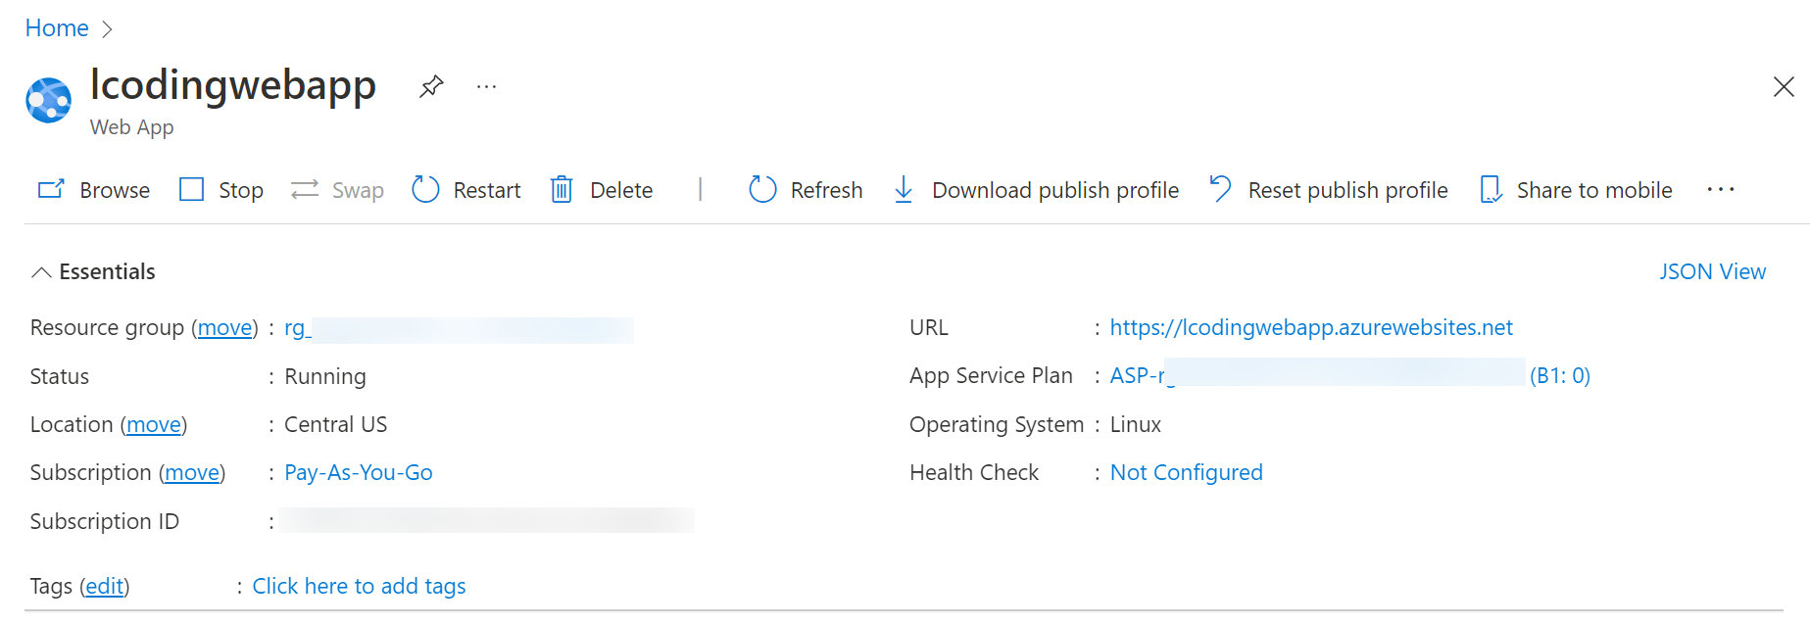Viewport: 1810px width, 625px height.
Task: Click the Linux operating system value
Action: coord(1136,425)
